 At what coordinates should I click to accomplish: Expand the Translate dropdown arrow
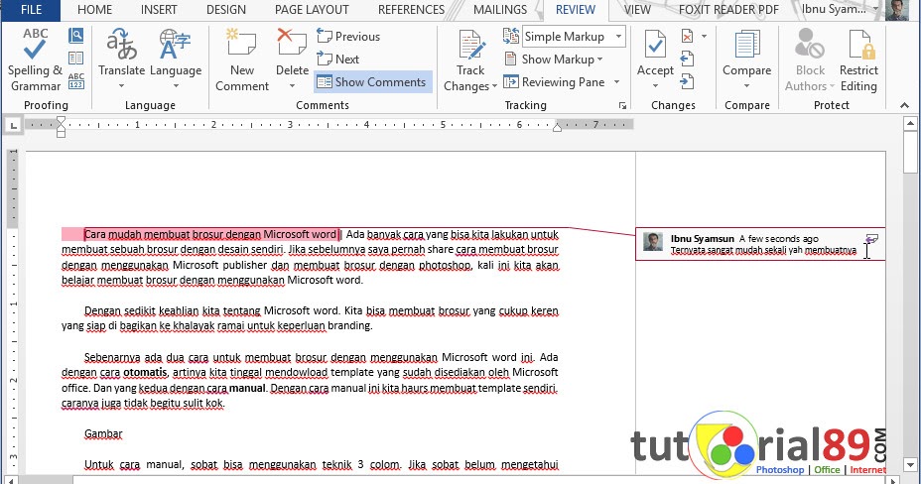(x=122, y=86)
